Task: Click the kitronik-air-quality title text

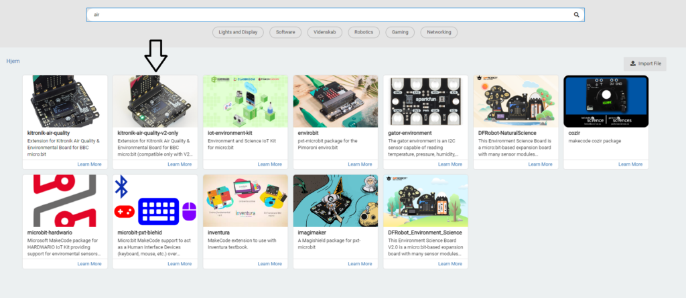Action: tap(48, 133)
